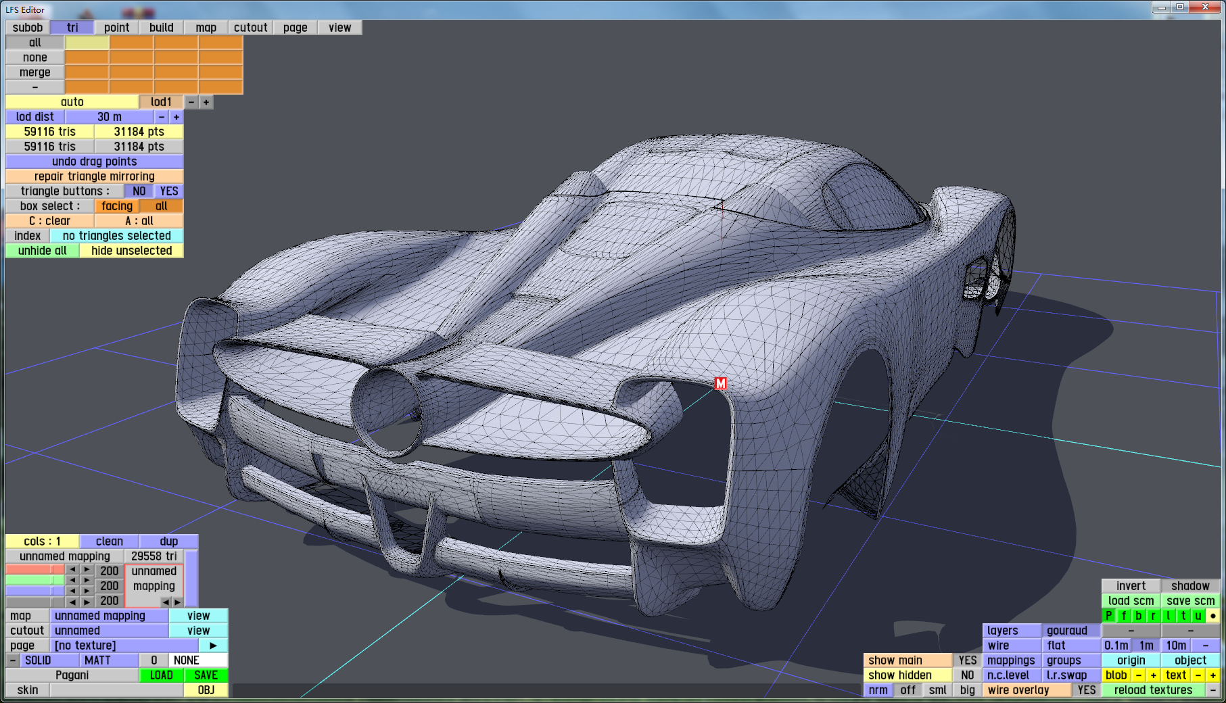Expand the page texture arrow selector
This screenshot has height=703, width=1226.
pyautogui.click(x=213, y=646)
